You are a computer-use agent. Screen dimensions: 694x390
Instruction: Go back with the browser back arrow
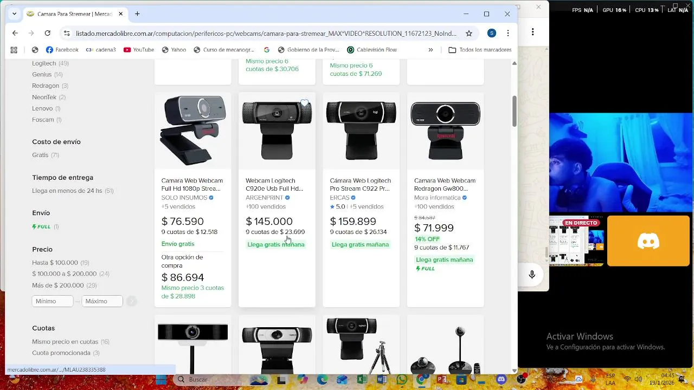15,33
